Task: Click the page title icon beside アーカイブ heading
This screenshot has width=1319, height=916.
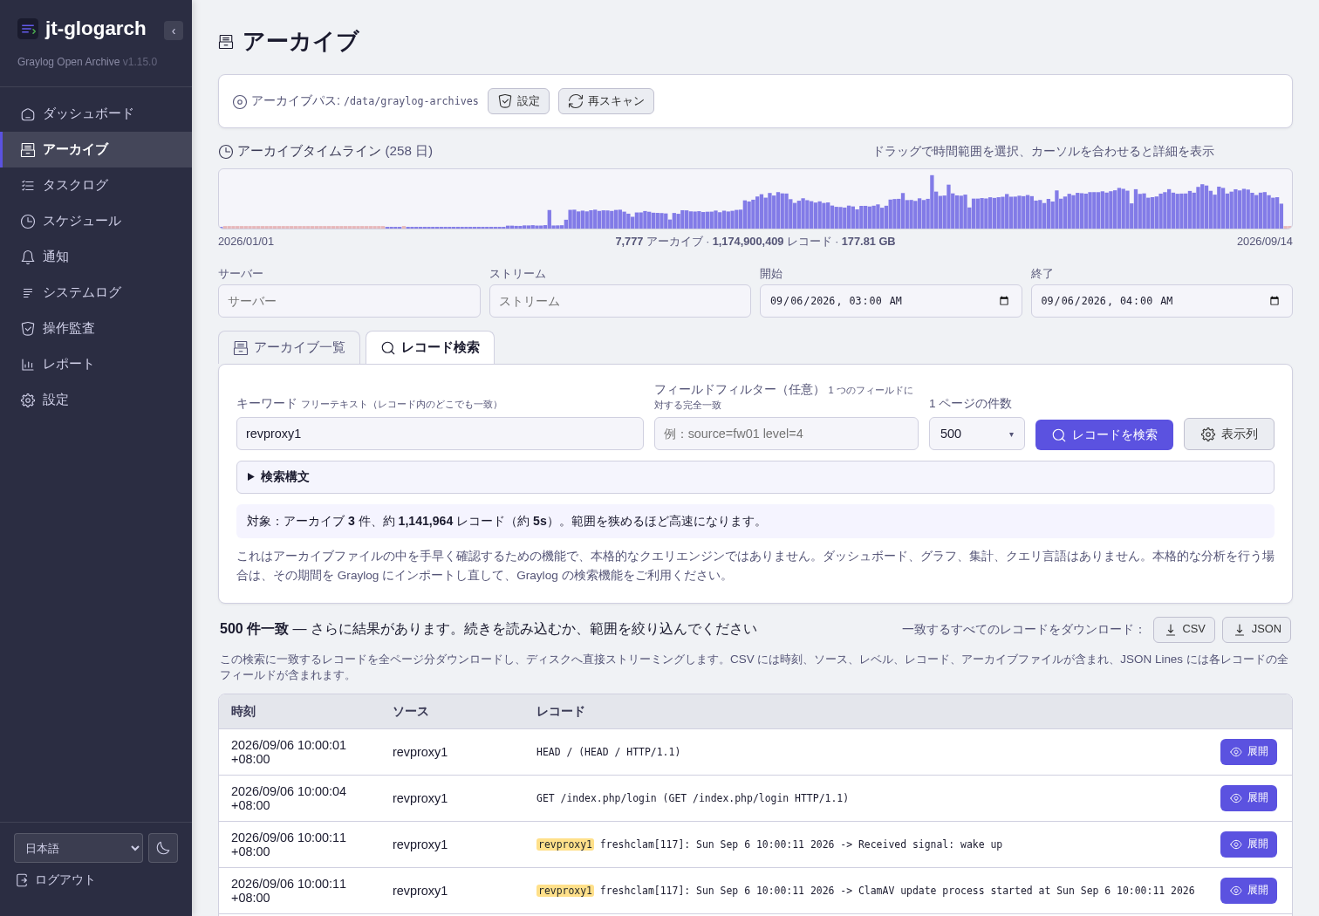Action: 226,42
